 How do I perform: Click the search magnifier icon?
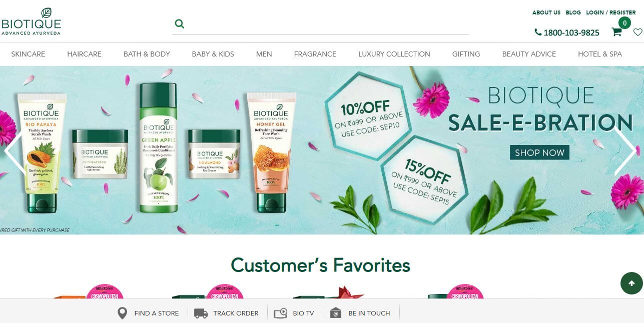[x=179, y=23]
